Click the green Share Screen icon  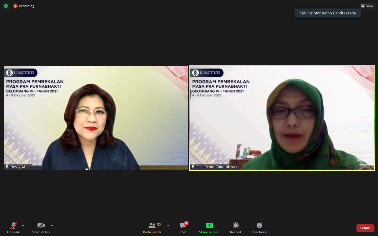[209, 225]
